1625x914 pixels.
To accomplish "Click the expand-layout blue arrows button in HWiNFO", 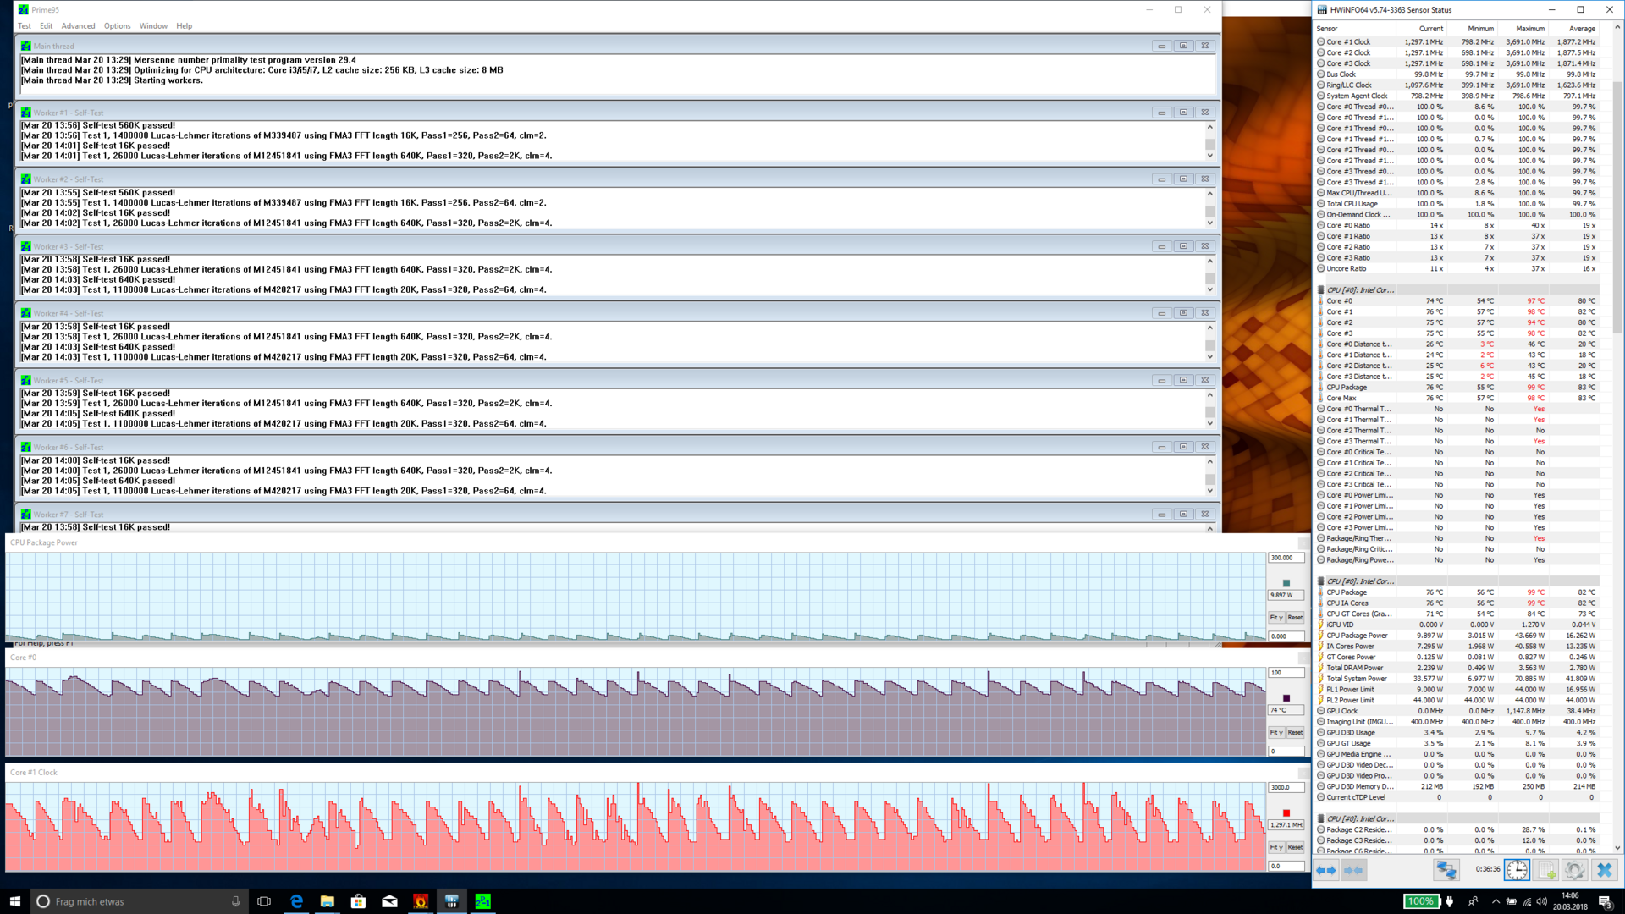I will pos(1326,870).
